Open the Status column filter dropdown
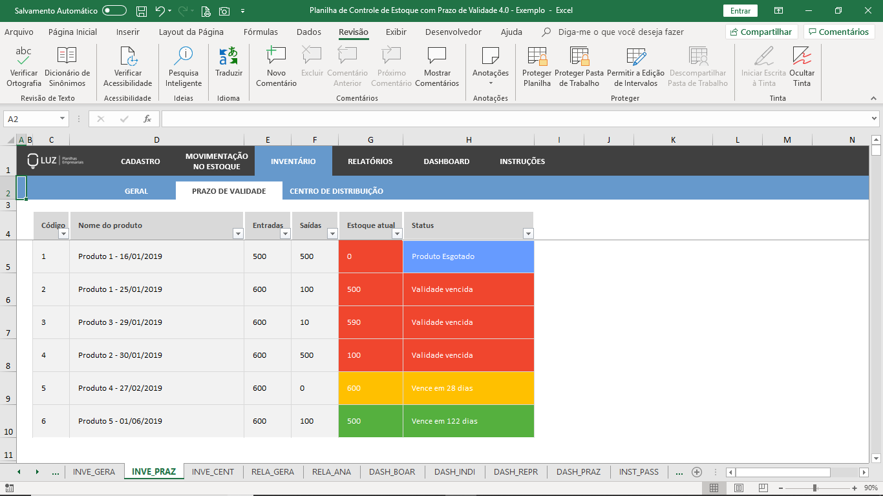The height and width of the screenshot is (496, 883). pyautogui.click(x=528, y=234)
